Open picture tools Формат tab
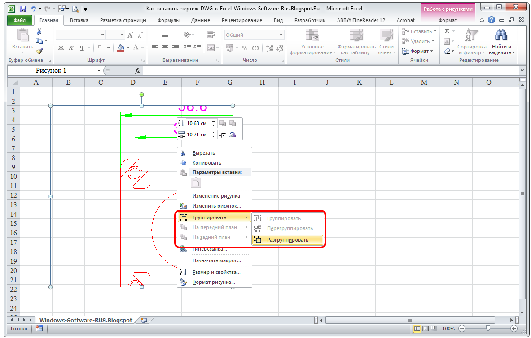Image resolution: width=531 pixels, height=338 pixels. [448, 20]
